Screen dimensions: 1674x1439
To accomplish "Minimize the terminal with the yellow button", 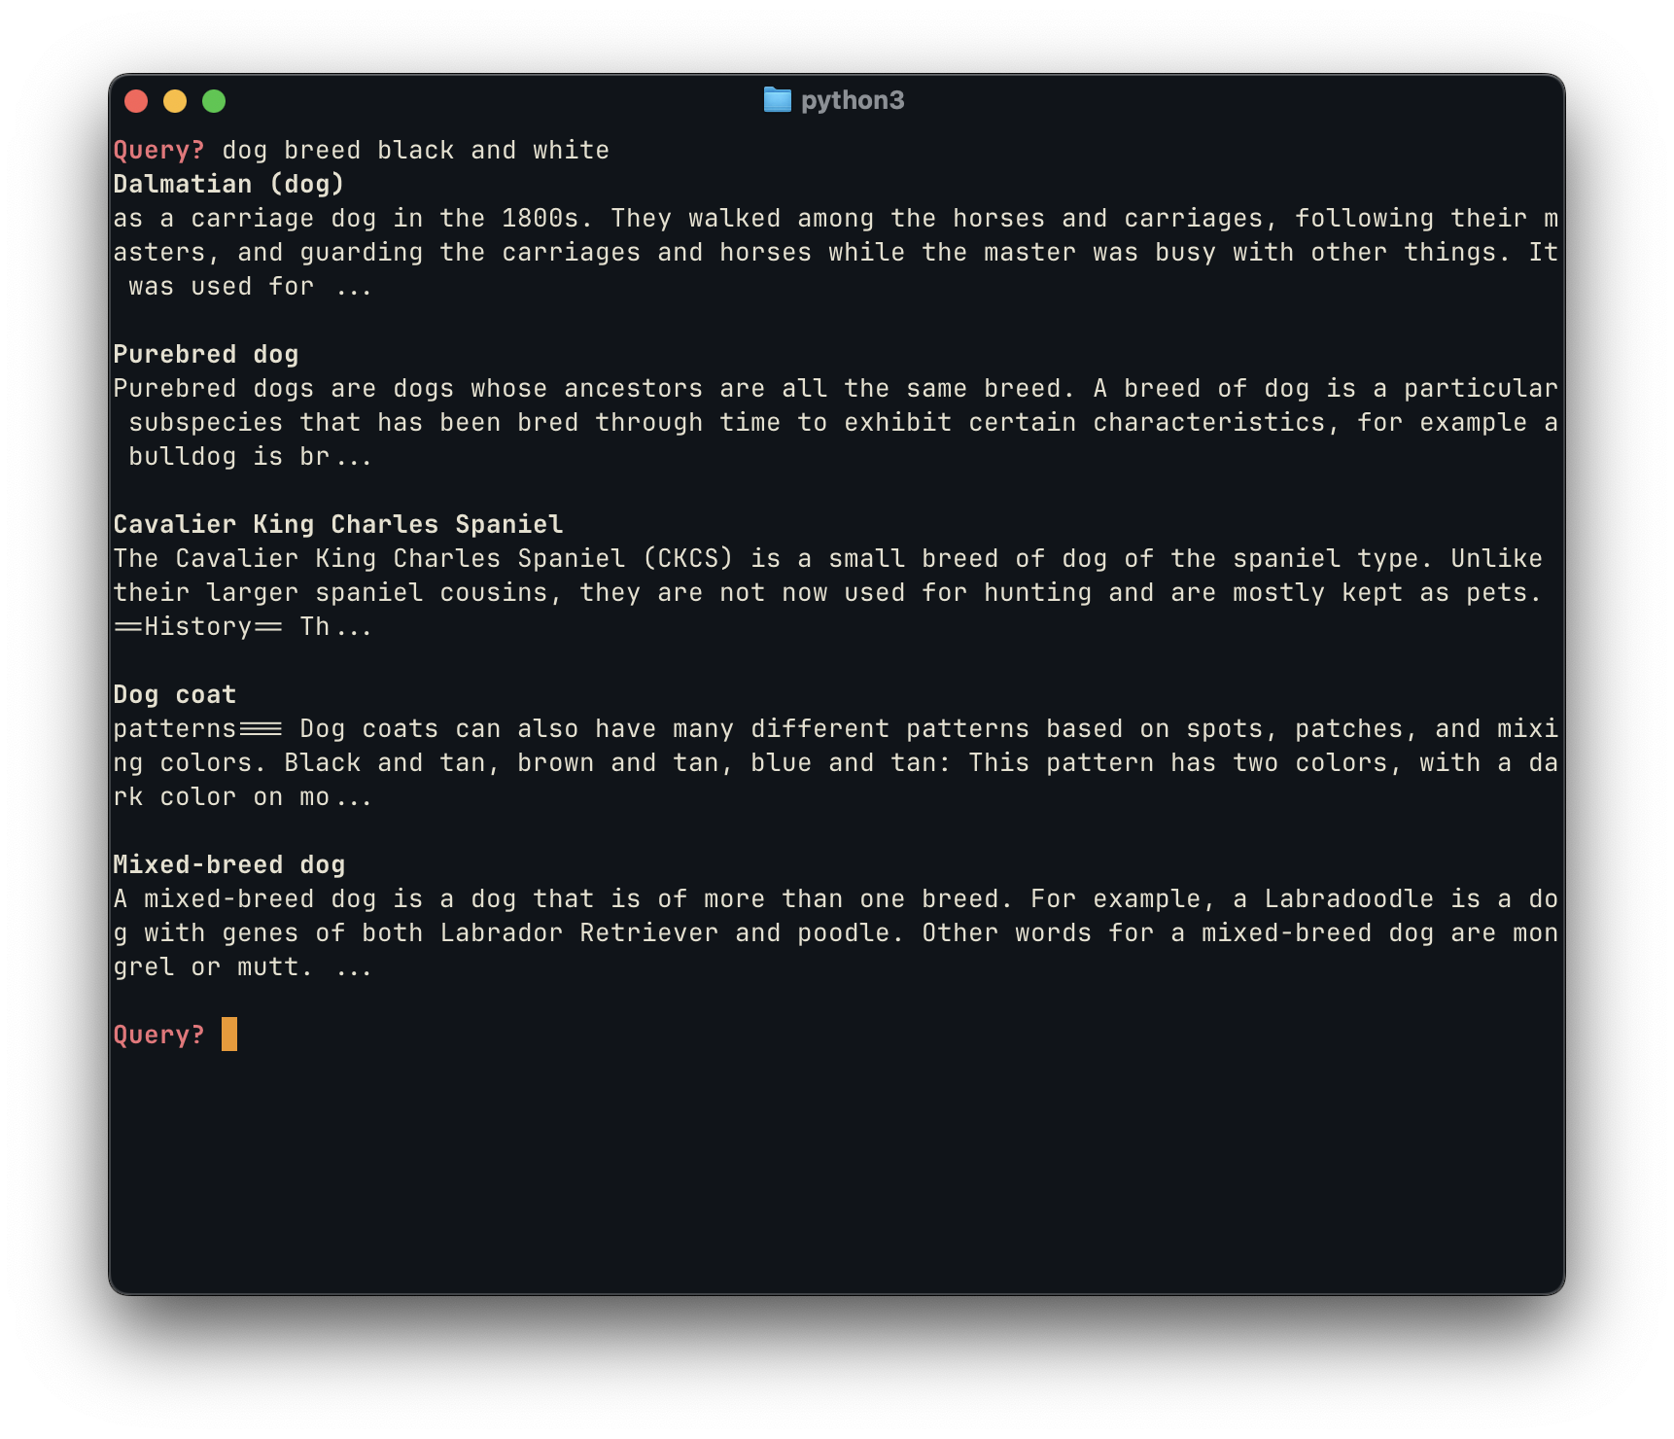I will click(x=175, y=101).
